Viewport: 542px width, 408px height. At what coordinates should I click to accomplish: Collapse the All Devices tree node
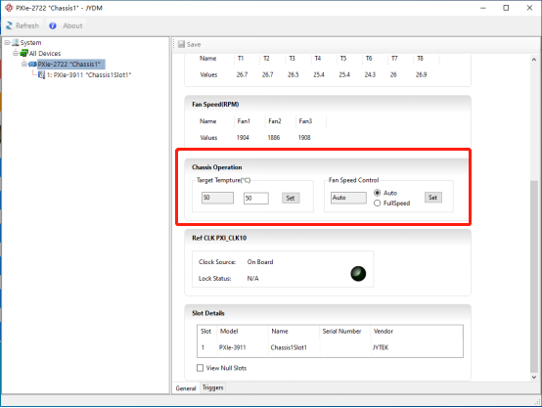[16, 53]
